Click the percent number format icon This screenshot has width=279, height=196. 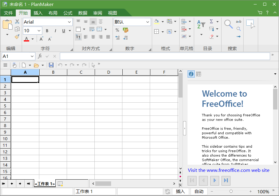coord(117,30)
